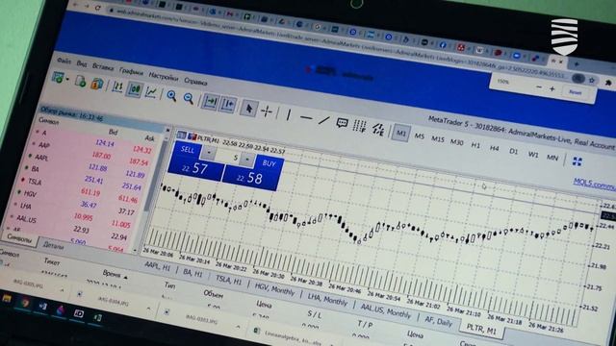Viewport: 616px width, 346px height.
Task: Select the vertical line drawing tool
Action: click(289, 114)
